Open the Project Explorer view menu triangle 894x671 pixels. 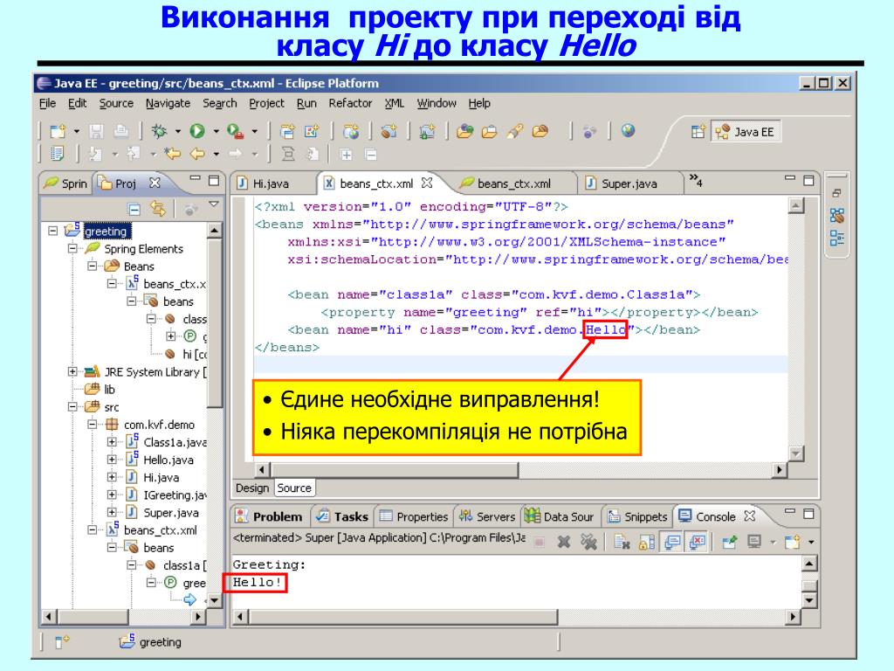[214, 204]
